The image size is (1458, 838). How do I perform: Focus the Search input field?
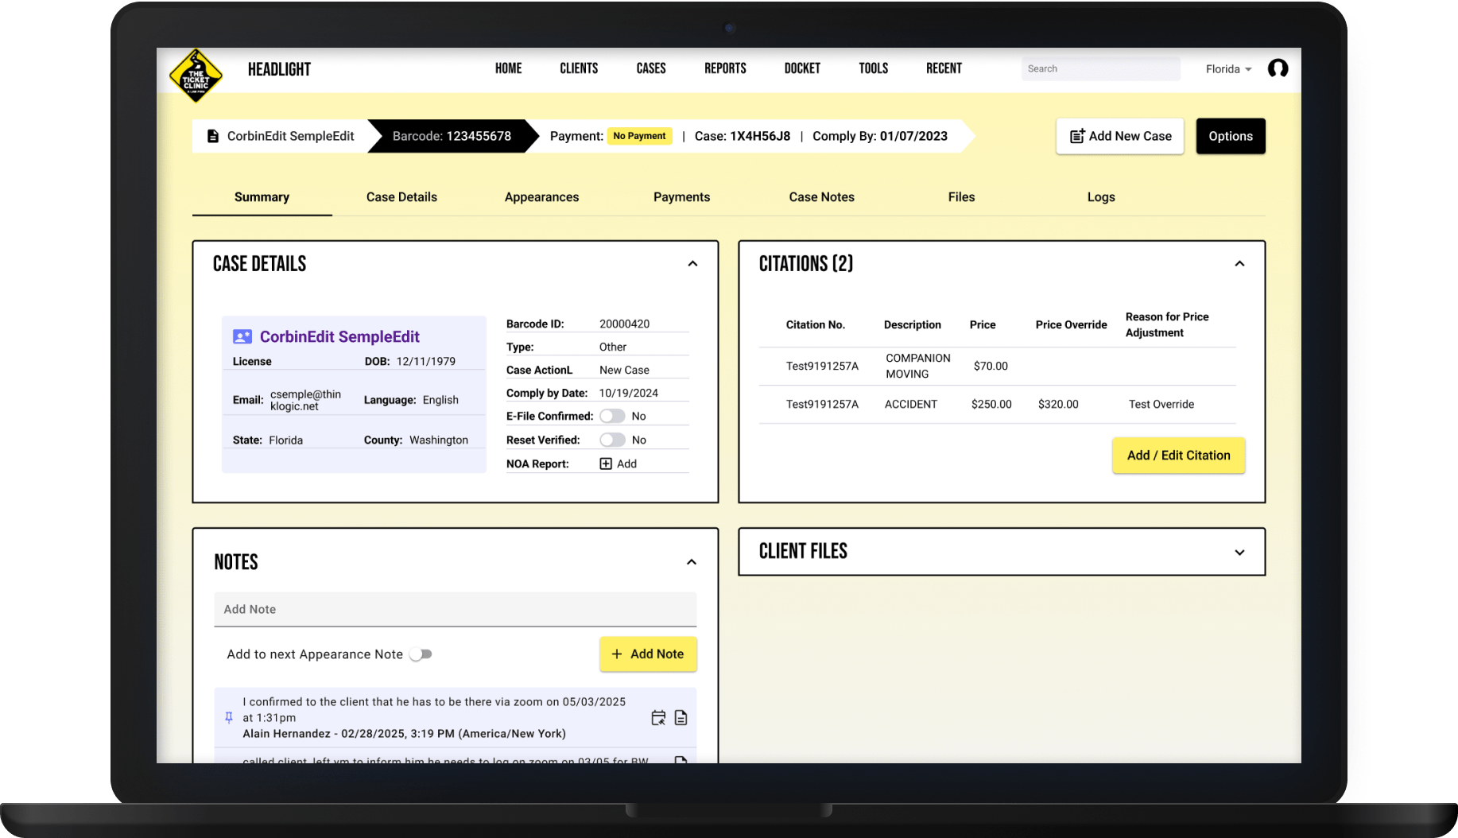point(1100,68)
